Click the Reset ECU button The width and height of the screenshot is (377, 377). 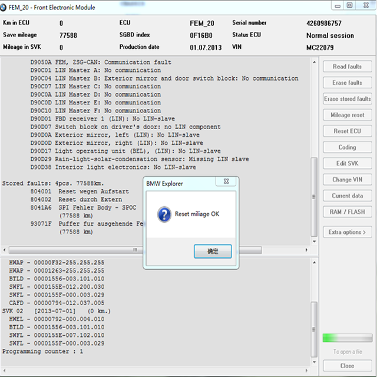point(347,131)
